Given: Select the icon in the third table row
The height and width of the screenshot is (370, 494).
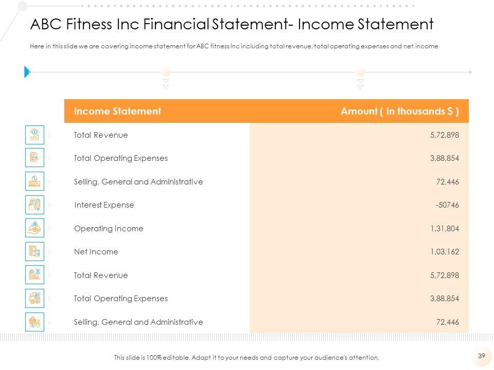Looking at the screenshot, I should pos(34,181).
